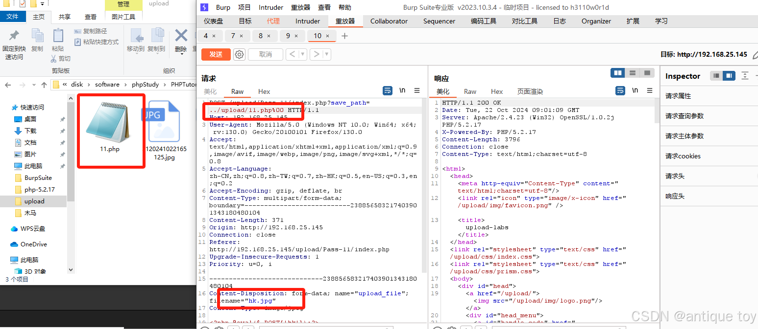Open the 项目 (Project) menu
This screenshot has width=758, height=329.
(x=244, y=7)
